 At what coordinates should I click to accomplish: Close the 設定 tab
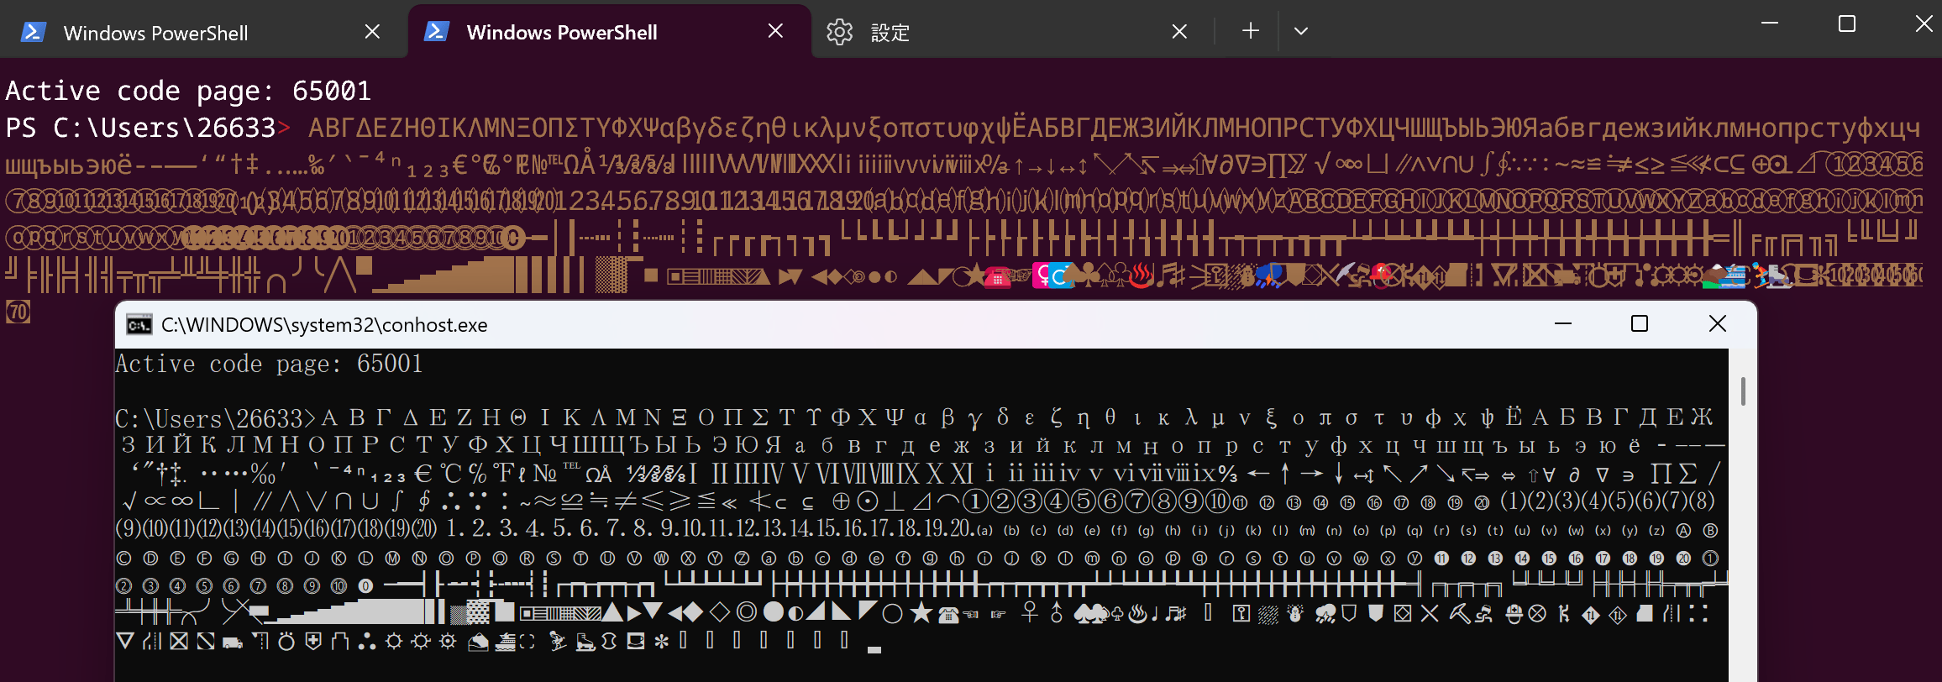1179,31
